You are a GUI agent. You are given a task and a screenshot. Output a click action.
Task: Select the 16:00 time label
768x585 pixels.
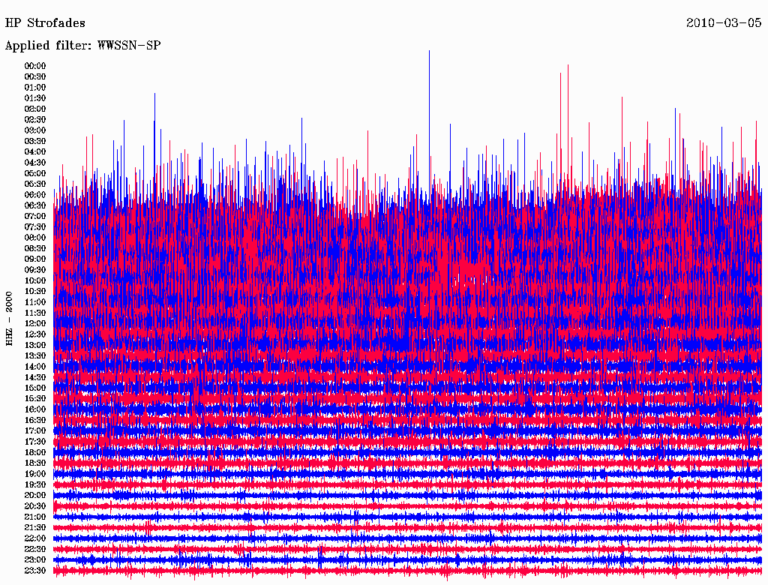tap(35, 409)
